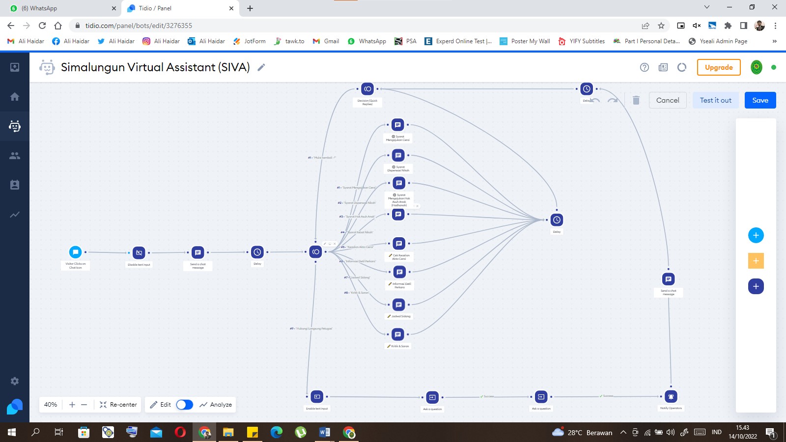Click the Save button
Screen dimensions: 786x442
pyautogui.click(x=760, y=100)
